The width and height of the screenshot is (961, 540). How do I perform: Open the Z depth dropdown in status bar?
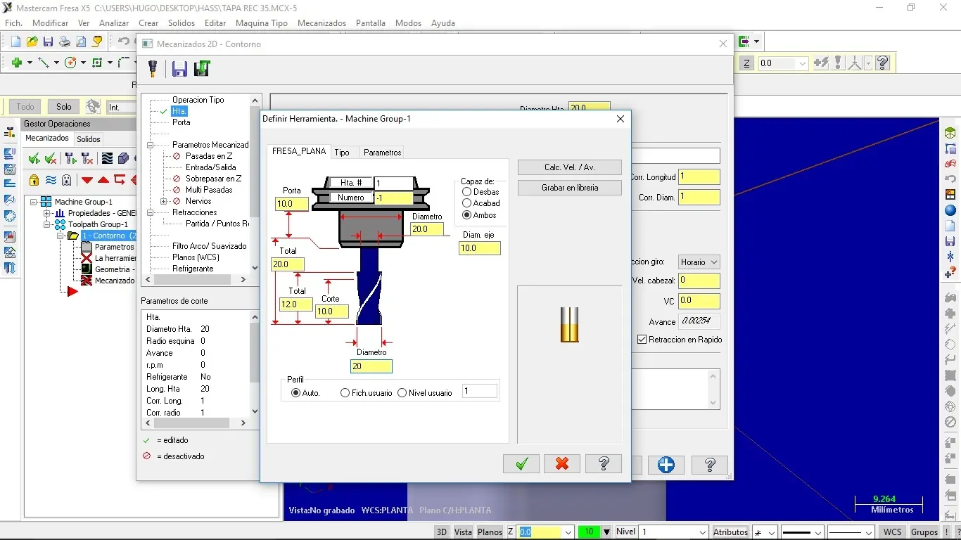click(x=569, y=532)
